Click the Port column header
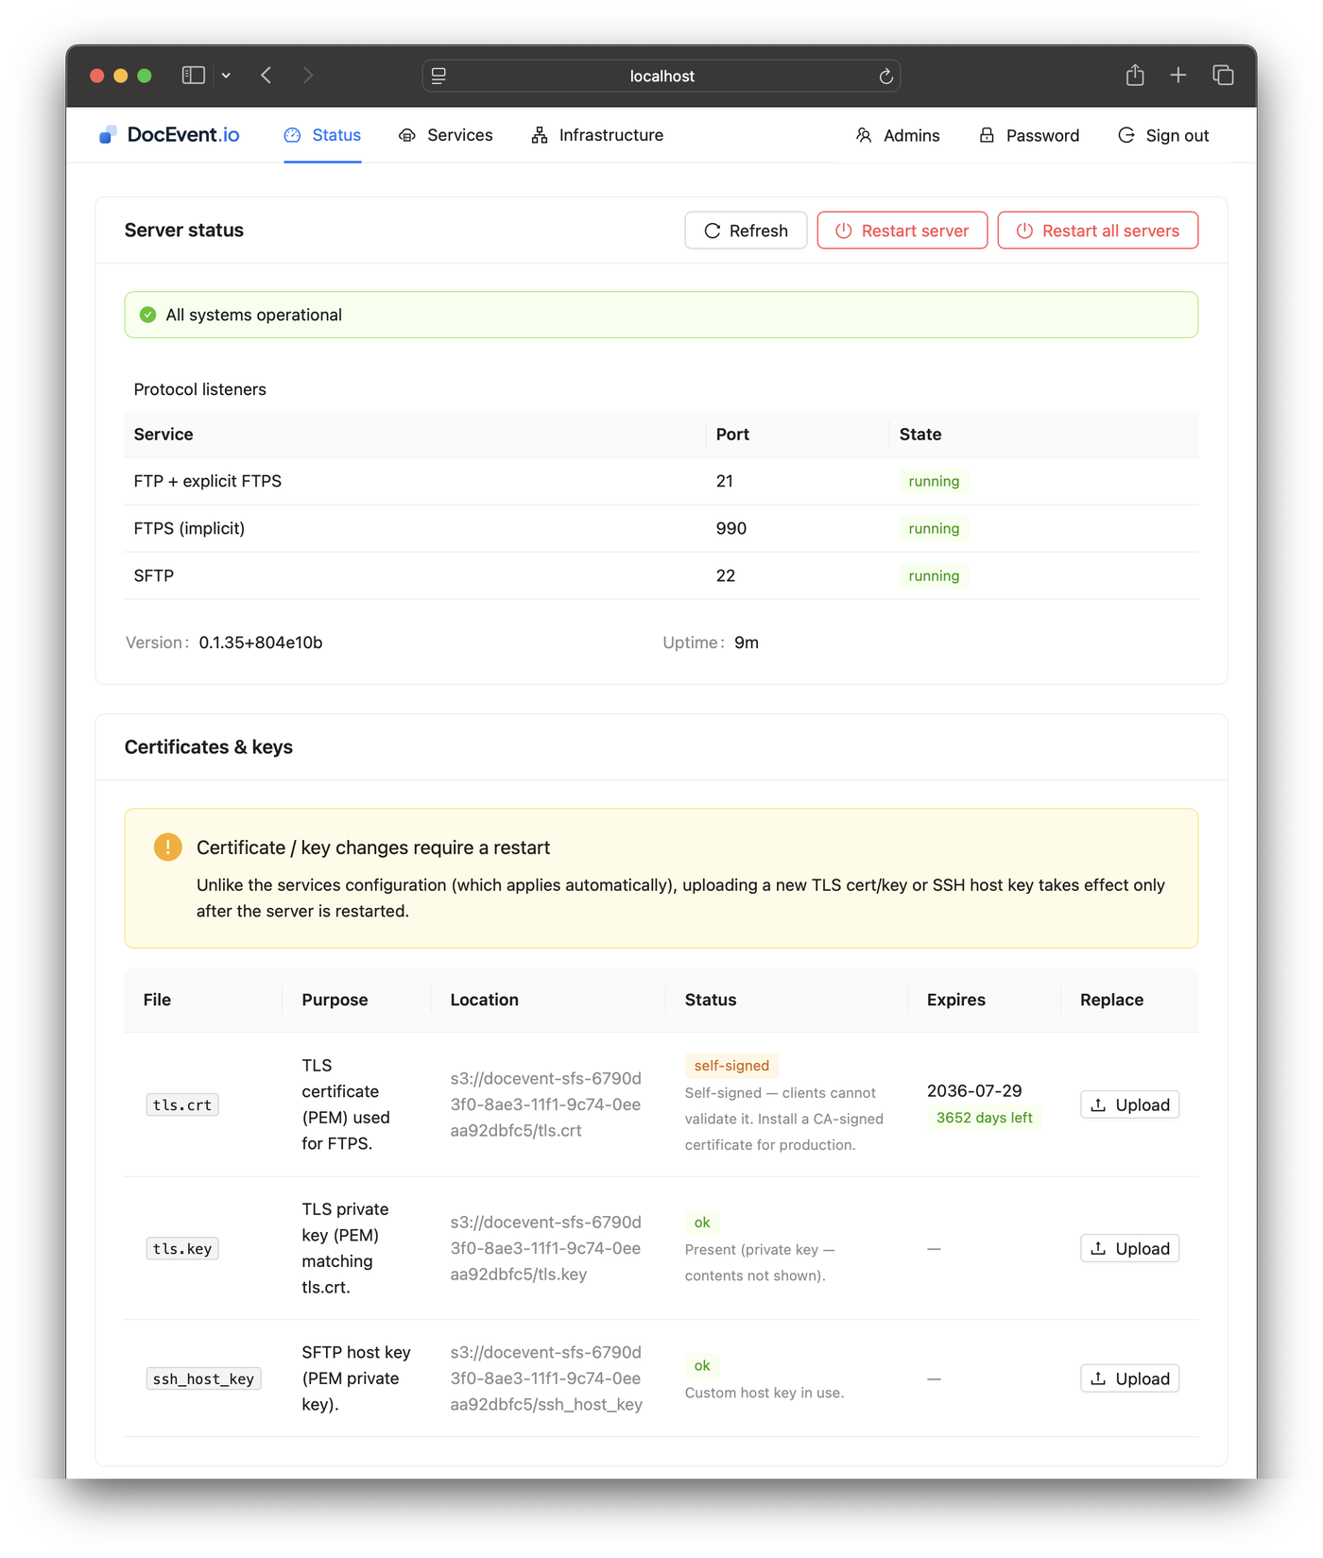This screenshot has height=1558, width=1323. tap(732, 435)
